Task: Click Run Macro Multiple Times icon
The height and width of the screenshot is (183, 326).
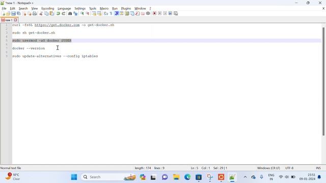Action: pyautogui.click(x=170, y=14)
